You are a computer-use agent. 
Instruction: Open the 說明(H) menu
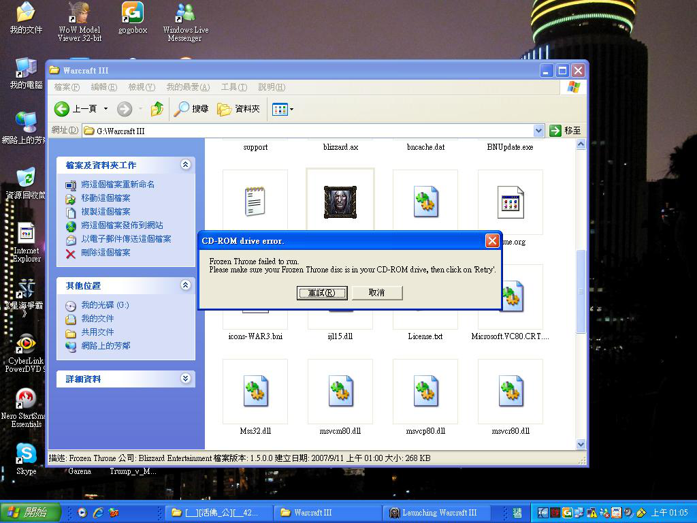click(272, 87)
